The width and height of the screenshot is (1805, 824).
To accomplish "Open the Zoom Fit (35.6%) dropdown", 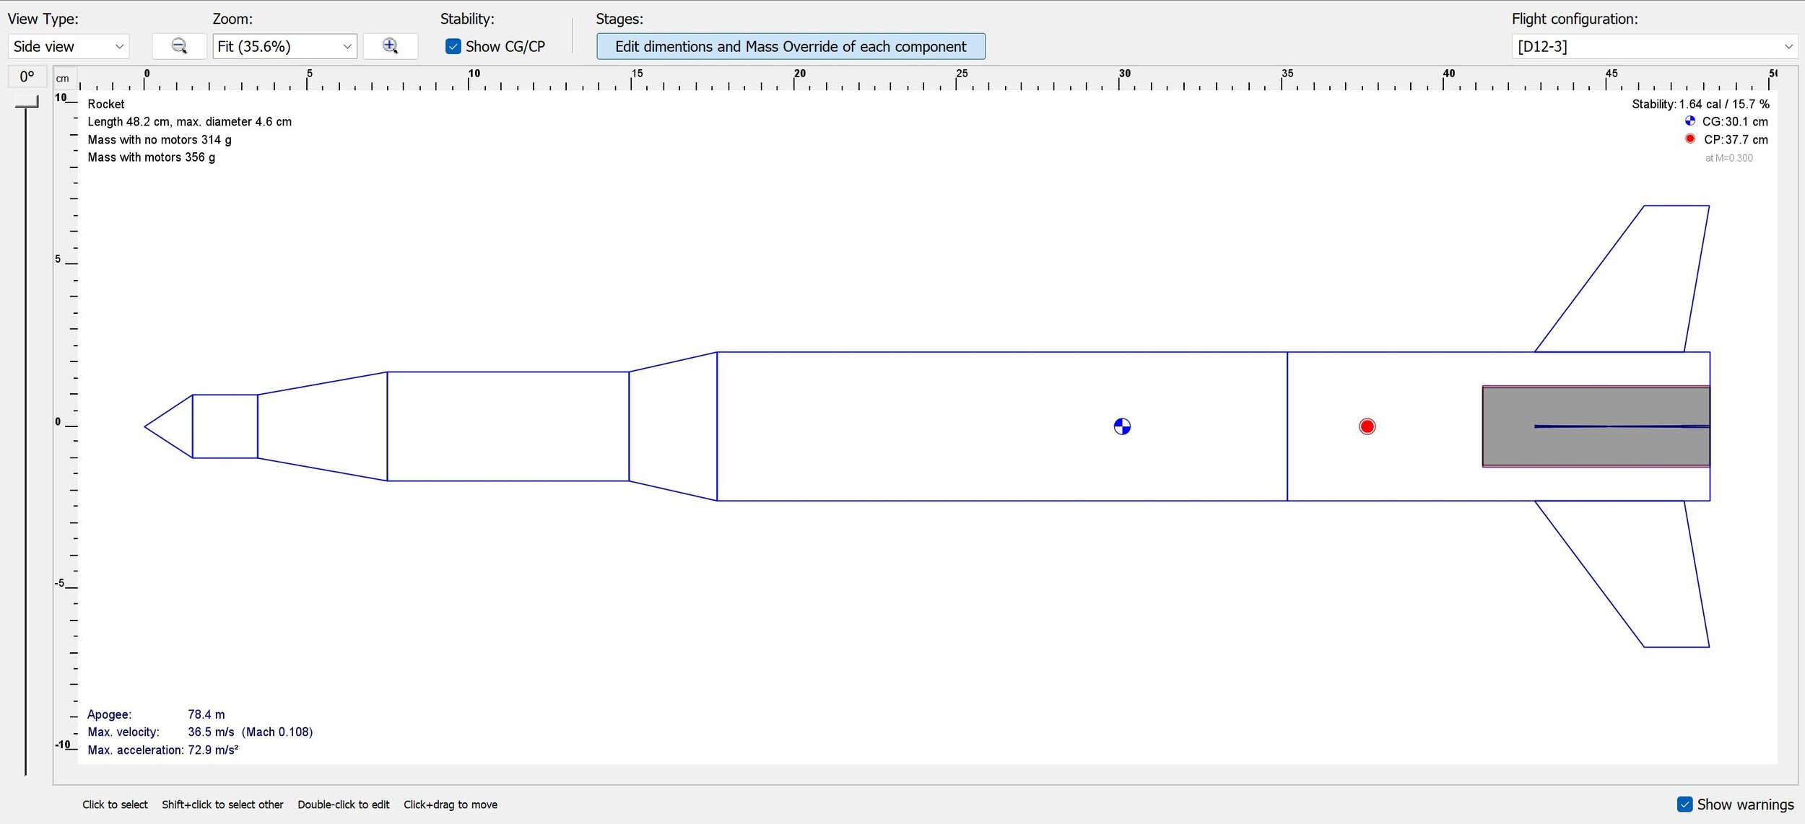I will coord(284,46).
